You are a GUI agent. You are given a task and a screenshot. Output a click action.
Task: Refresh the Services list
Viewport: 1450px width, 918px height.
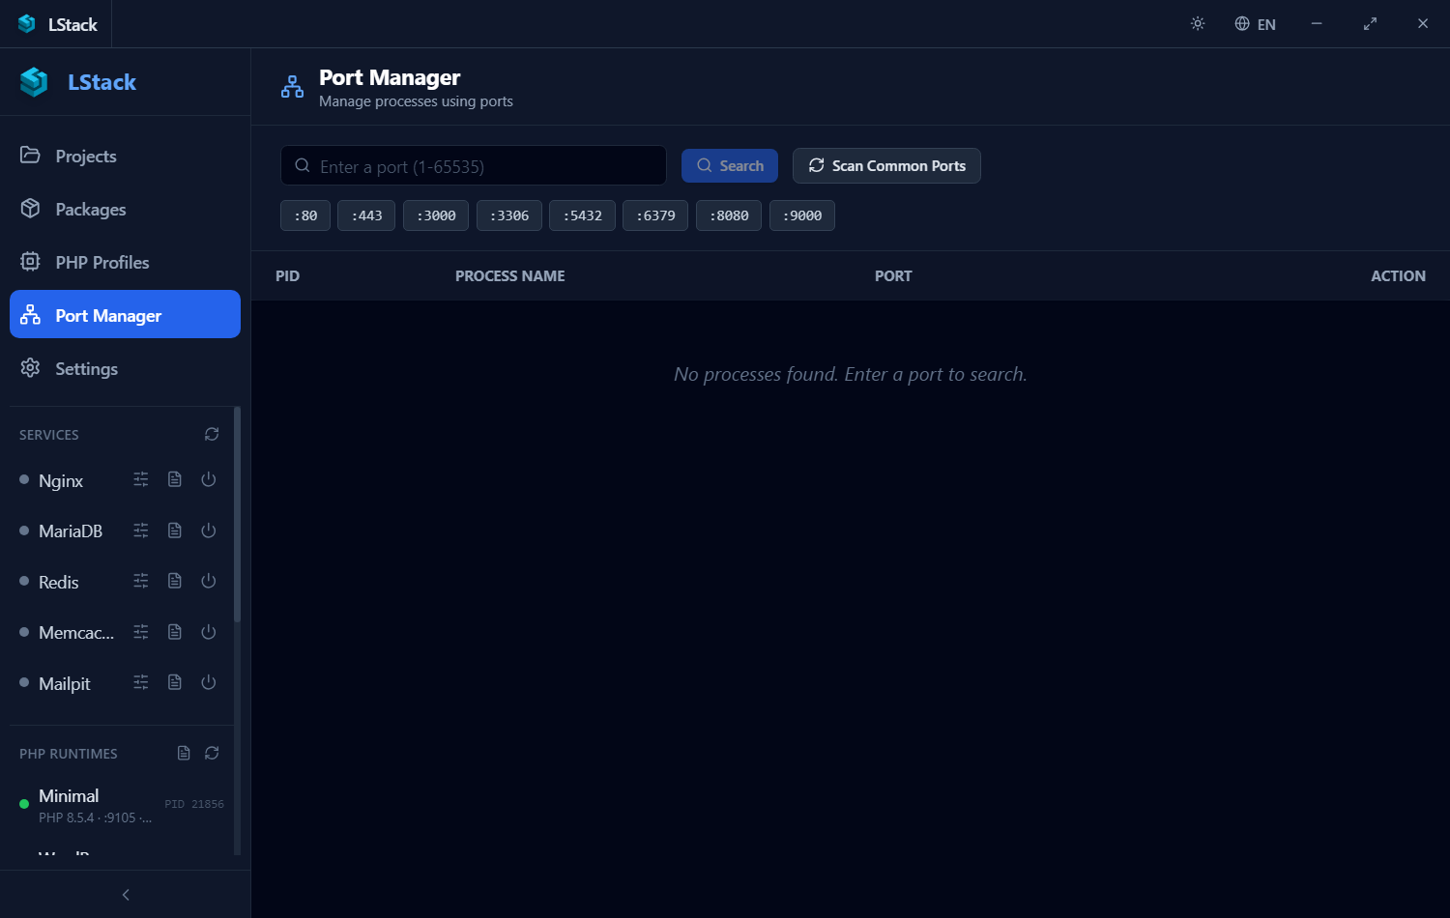(212, 434)
